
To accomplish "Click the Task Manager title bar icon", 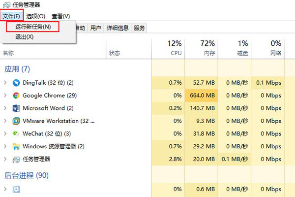I will tap(6, 5).
